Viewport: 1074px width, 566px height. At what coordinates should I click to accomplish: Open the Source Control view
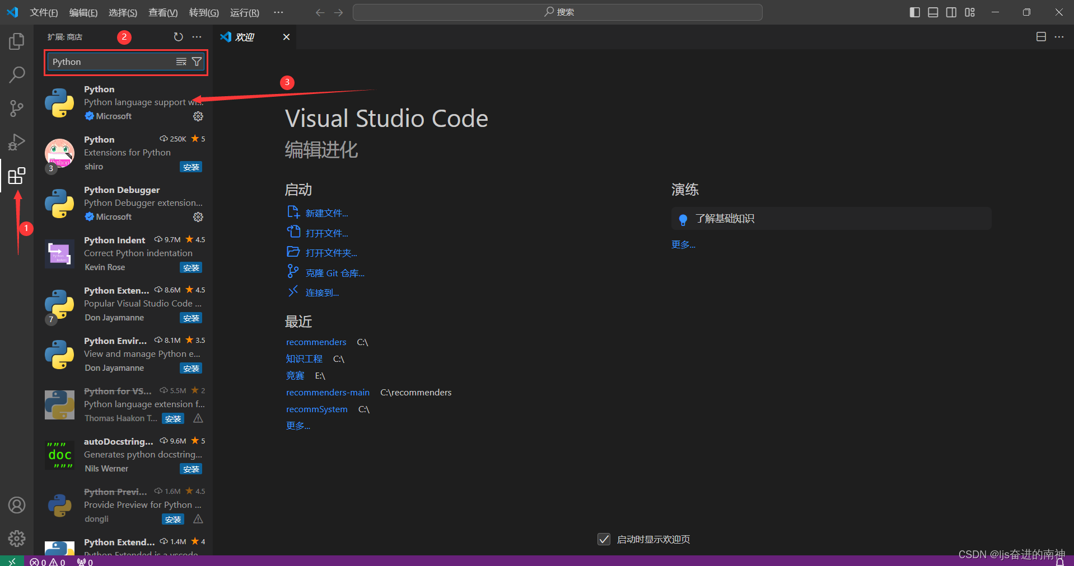click(x=17, y=109)
